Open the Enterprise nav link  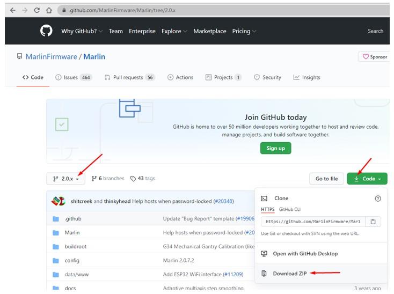[142, 31]
